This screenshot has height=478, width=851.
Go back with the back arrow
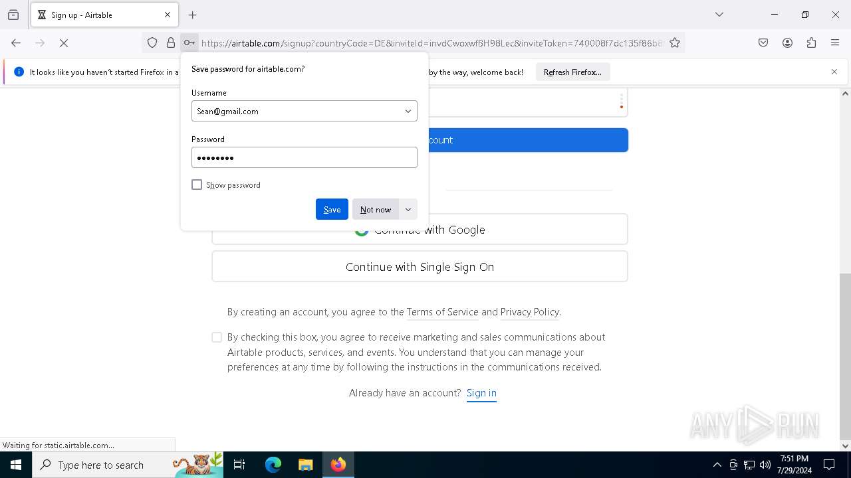[x=16, y=43]
